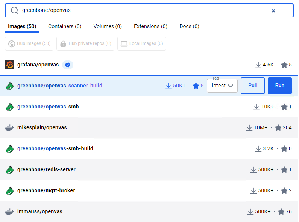Switch to the Extensions (0) tab
This screenshot has width=299, height=222.
point(150,26)
